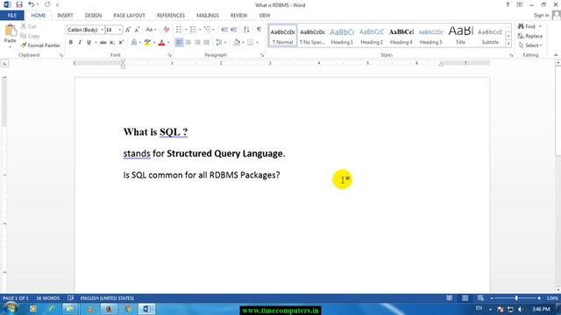This screenshot has height=315, width=561.
Task: Decrease paragraph indent
Action: click(224, 30)
